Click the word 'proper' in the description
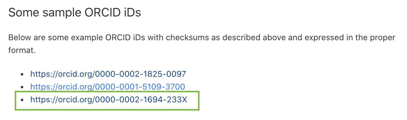The width and height of the screenshot is (407, 120). [x=384, y=38]
